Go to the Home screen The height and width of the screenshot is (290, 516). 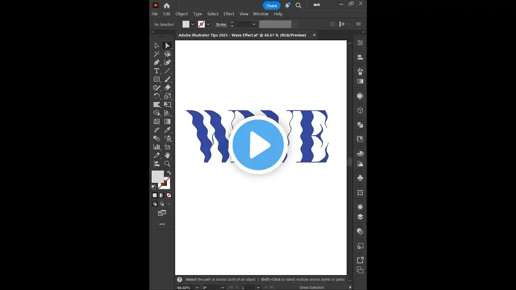click(166, 6)
